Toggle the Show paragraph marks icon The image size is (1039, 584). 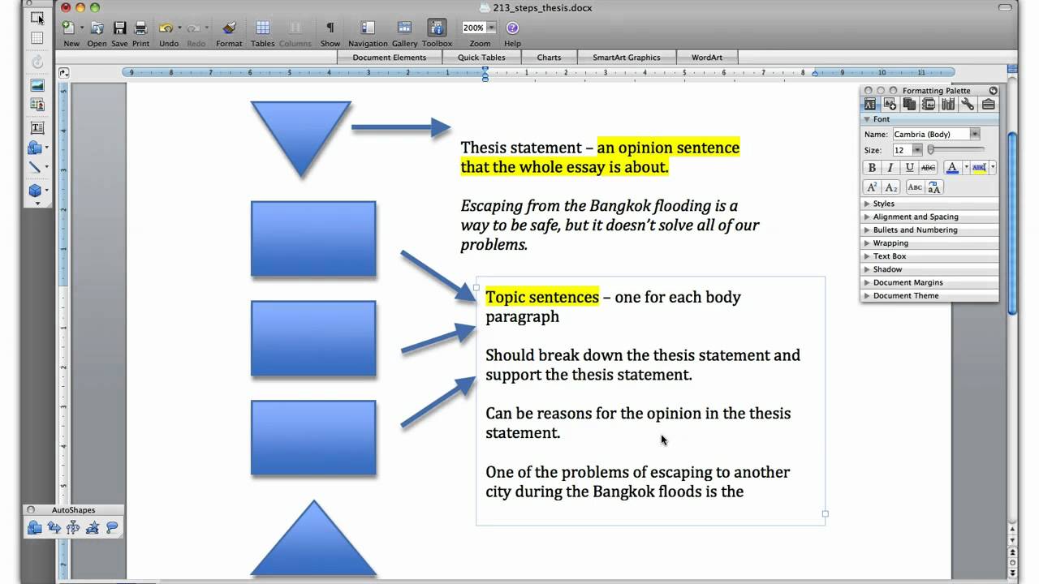click(x=330, y=28)
